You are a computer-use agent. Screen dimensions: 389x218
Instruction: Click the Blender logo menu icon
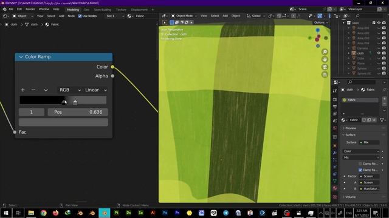pyautogui.click(x=4, y=10)
